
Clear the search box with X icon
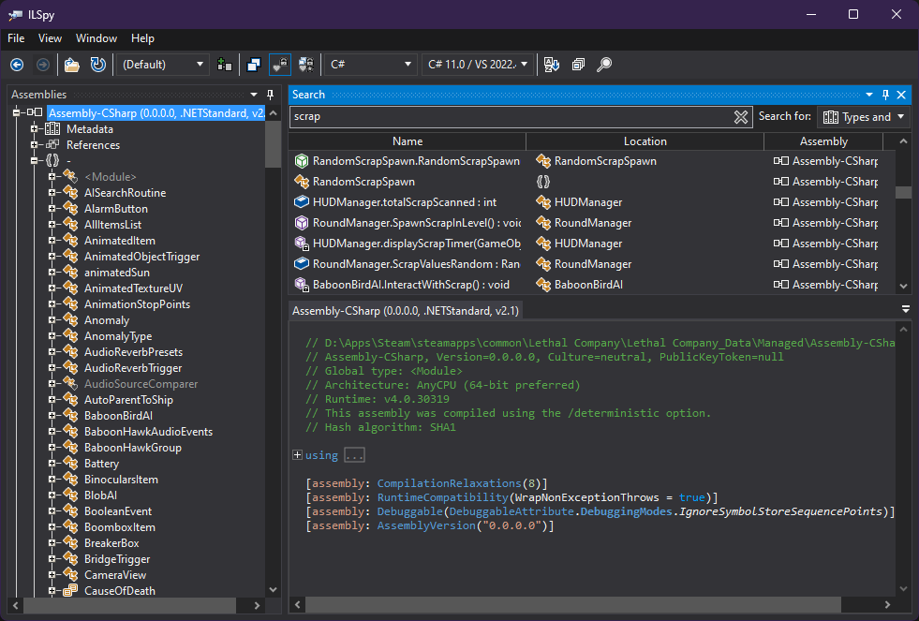pos(741,117)
